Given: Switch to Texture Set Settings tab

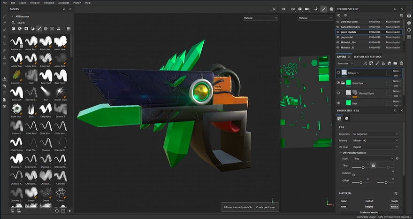Looking at the screenshot, I should [x=367, y=57].
